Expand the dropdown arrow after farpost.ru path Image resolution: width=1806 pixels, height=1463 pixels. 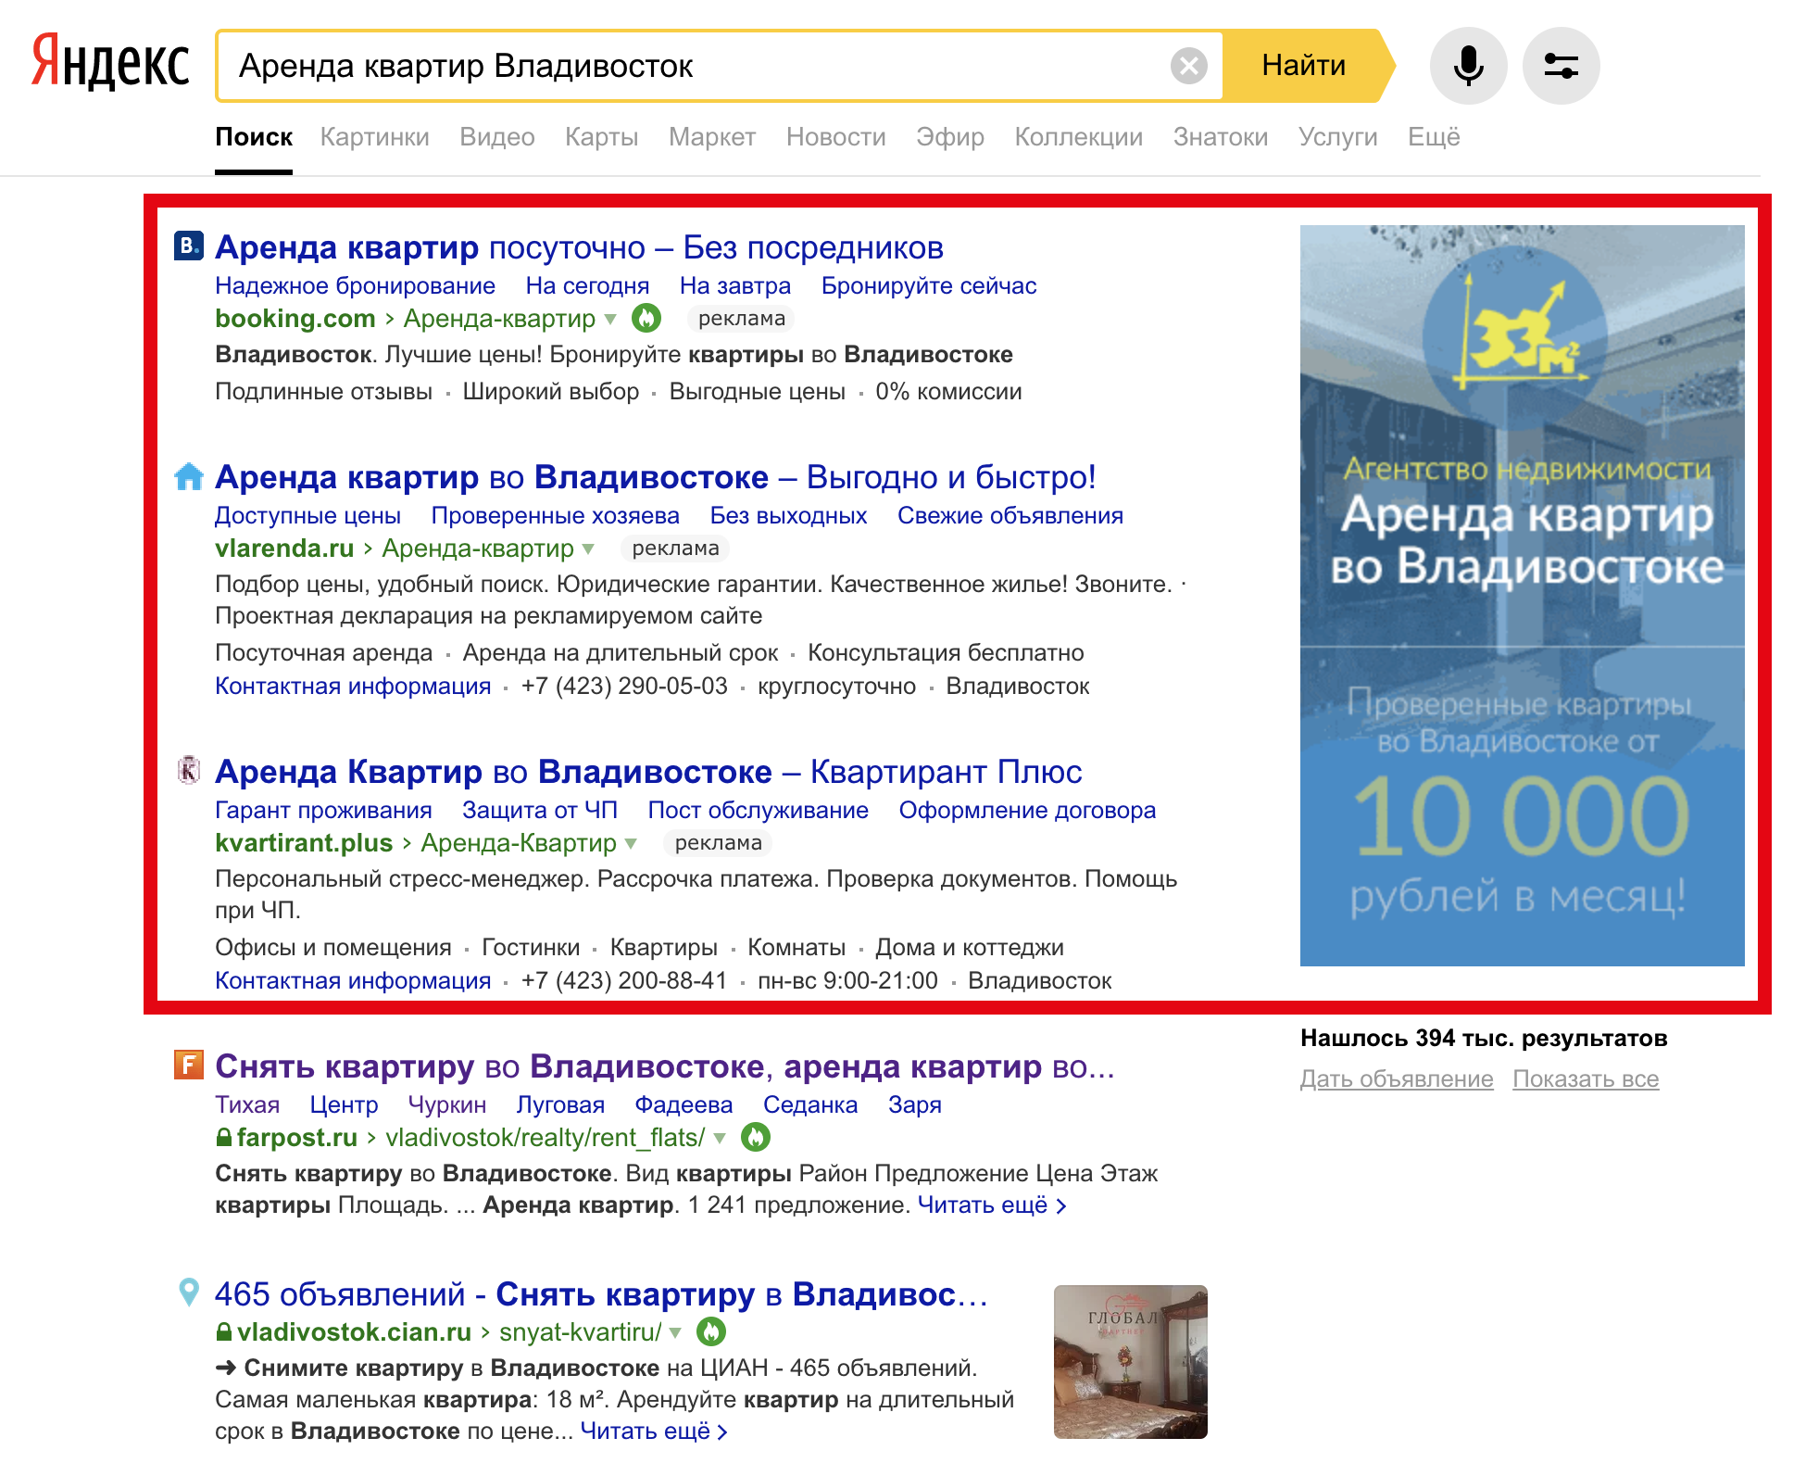click(720, 1138)
